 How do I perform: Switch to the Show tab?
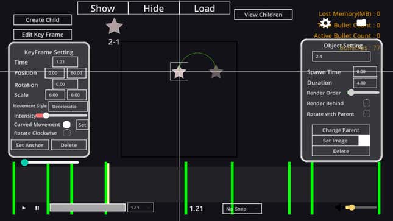103,9
